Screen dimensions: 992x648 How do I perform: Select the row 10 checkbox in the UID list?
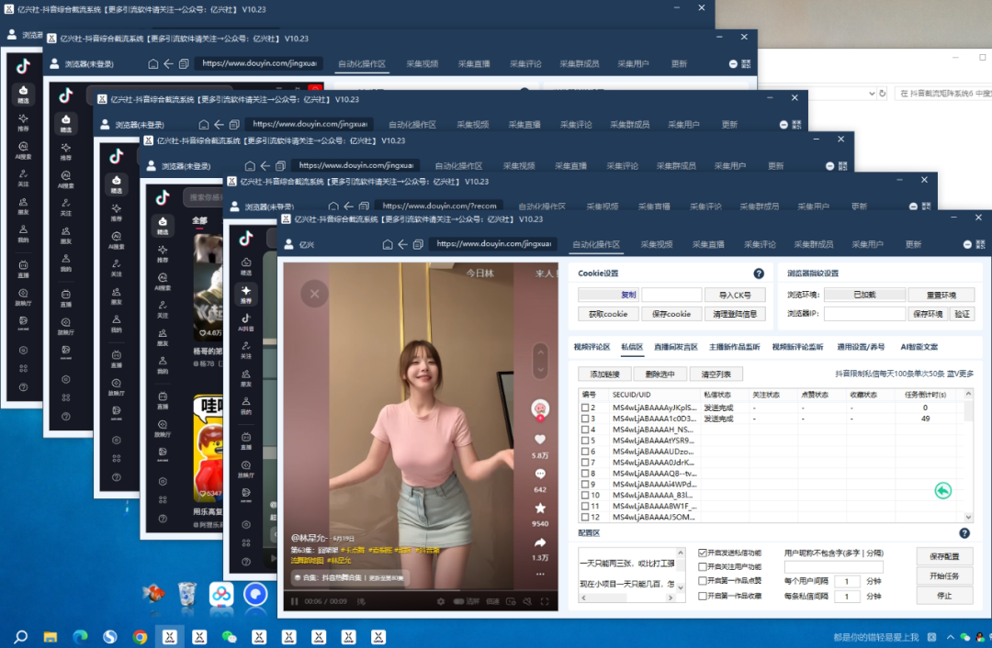585,495
